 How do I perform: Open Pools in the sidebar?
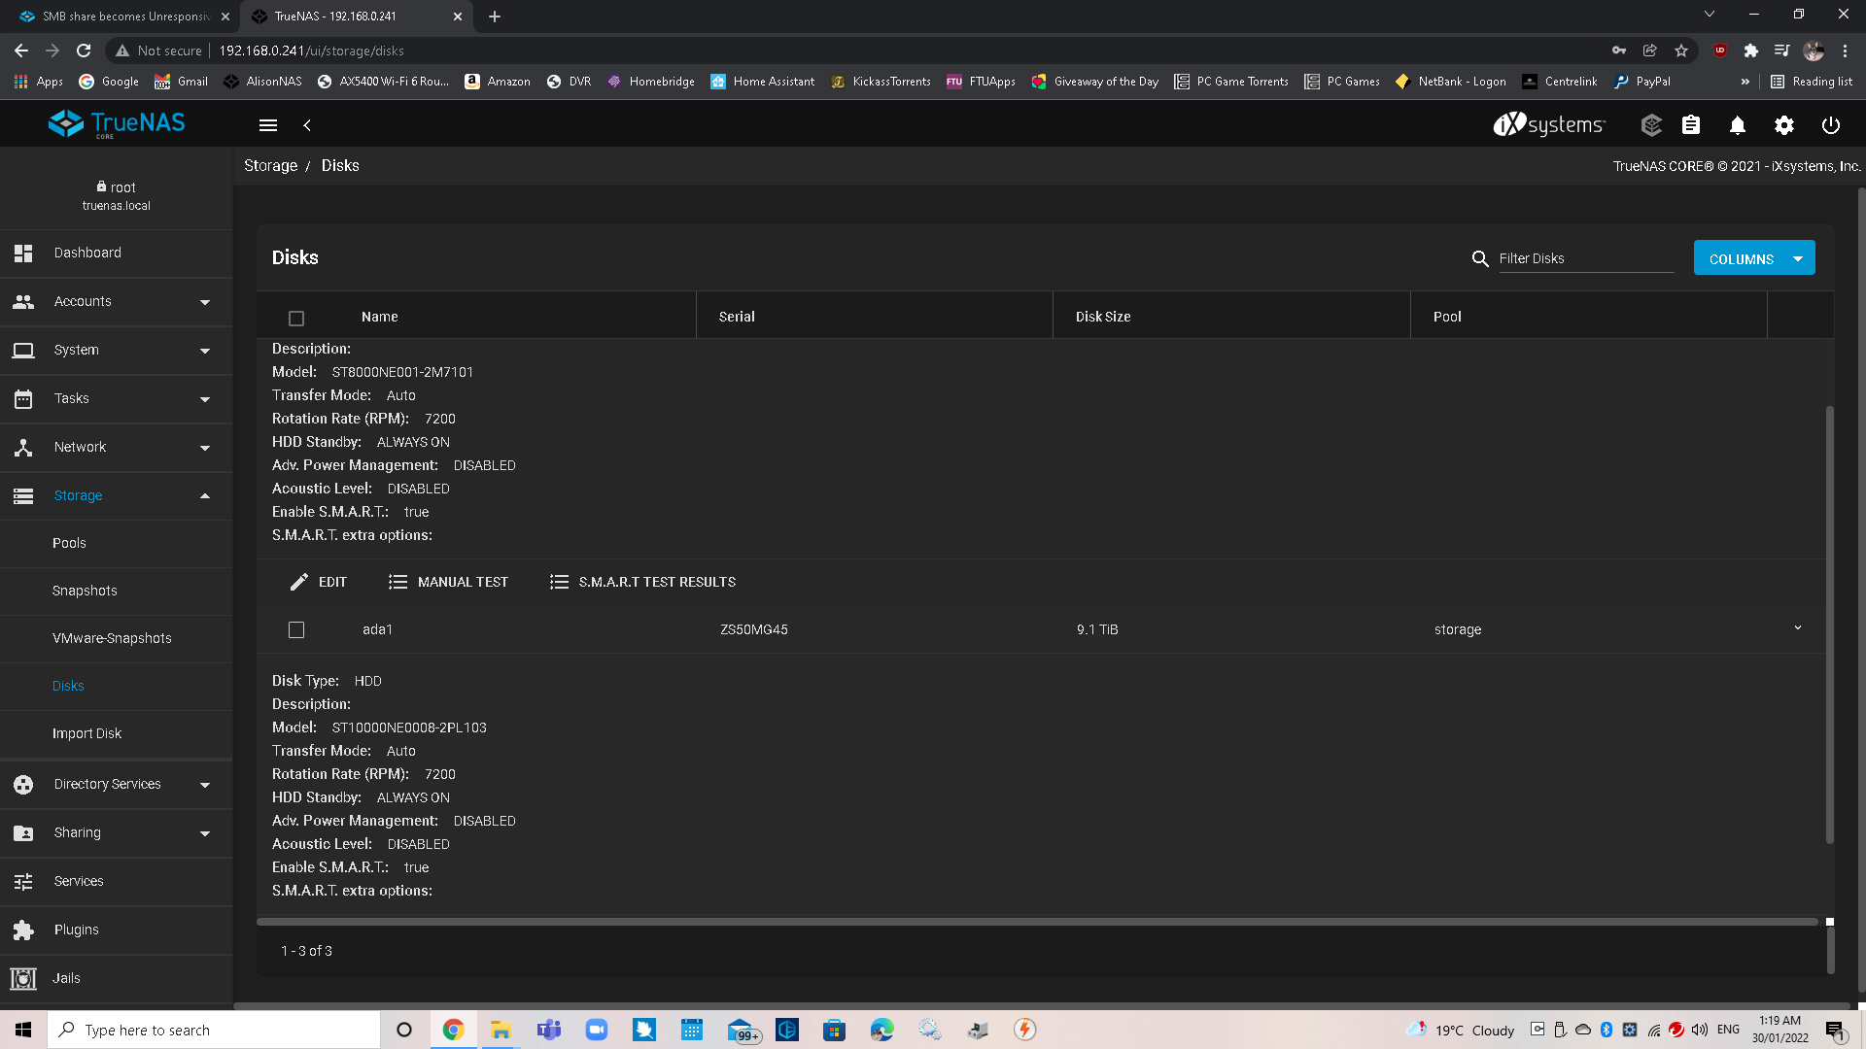click(69, 543)
